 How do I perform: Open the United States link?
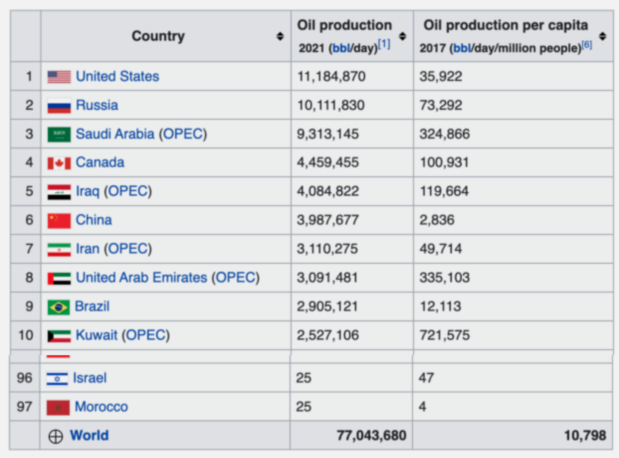click(x=117, y=76)
